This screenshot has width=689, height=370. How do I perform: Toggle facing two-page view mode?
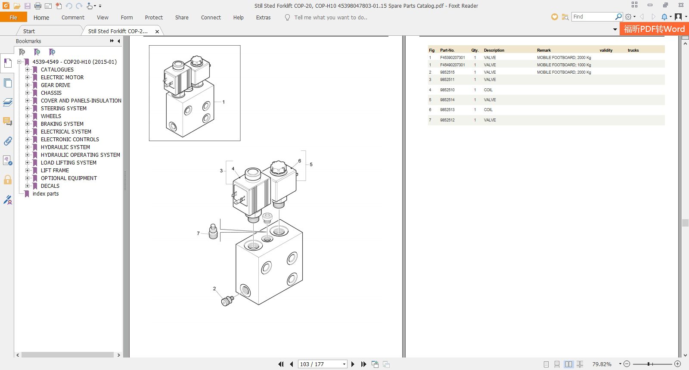pyautogui.click(x=568, y=364)
